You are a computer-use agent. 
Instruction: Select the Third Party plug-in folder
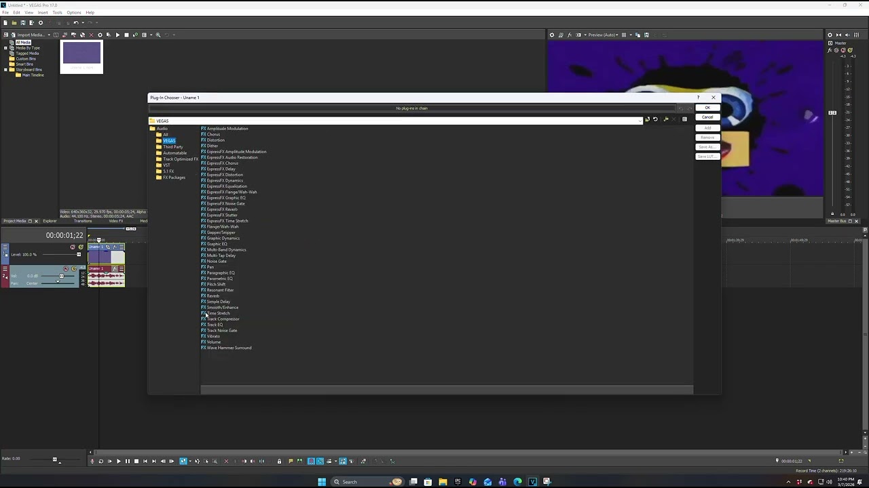173,146
